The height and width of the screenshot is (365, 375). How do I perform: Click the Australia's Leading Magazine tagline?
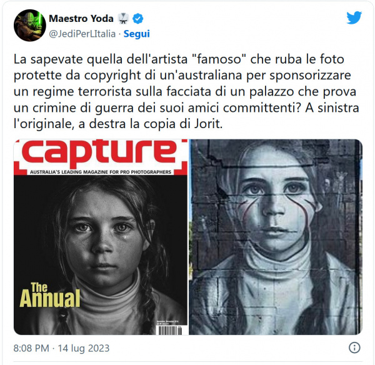click(x=101, y=172)
